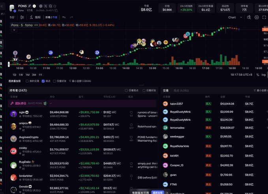Like RugDalio's comment heart icon
Screen dimensions: 268x194
click(x=131, y=164)
